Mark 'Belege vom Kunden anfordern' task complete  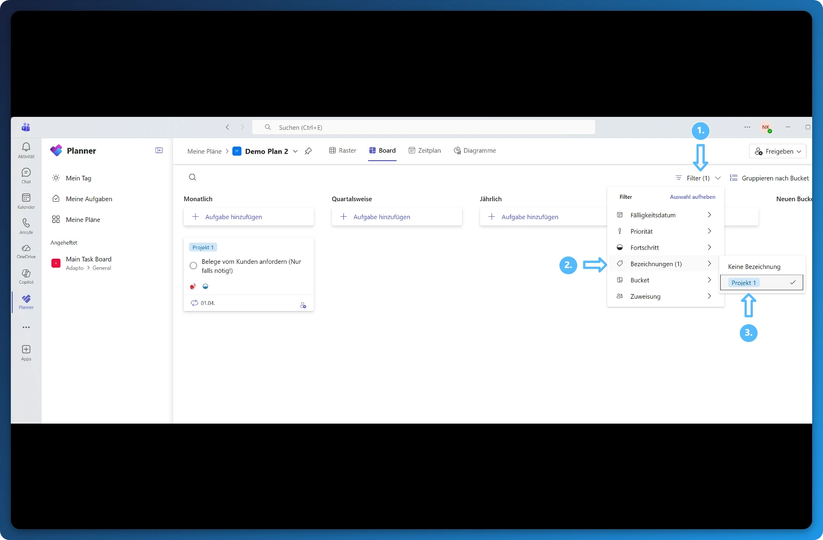(x=193, y=266)
